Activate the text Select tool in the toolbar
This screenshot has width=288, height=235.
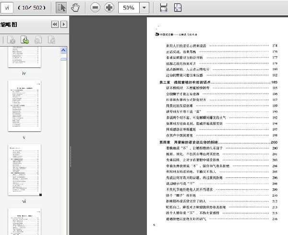pos(61,8)
